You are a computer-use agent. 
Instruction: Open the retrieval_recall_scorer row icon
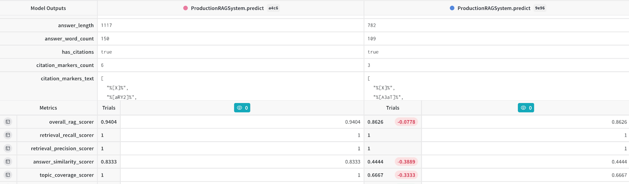tap(8, 135)
